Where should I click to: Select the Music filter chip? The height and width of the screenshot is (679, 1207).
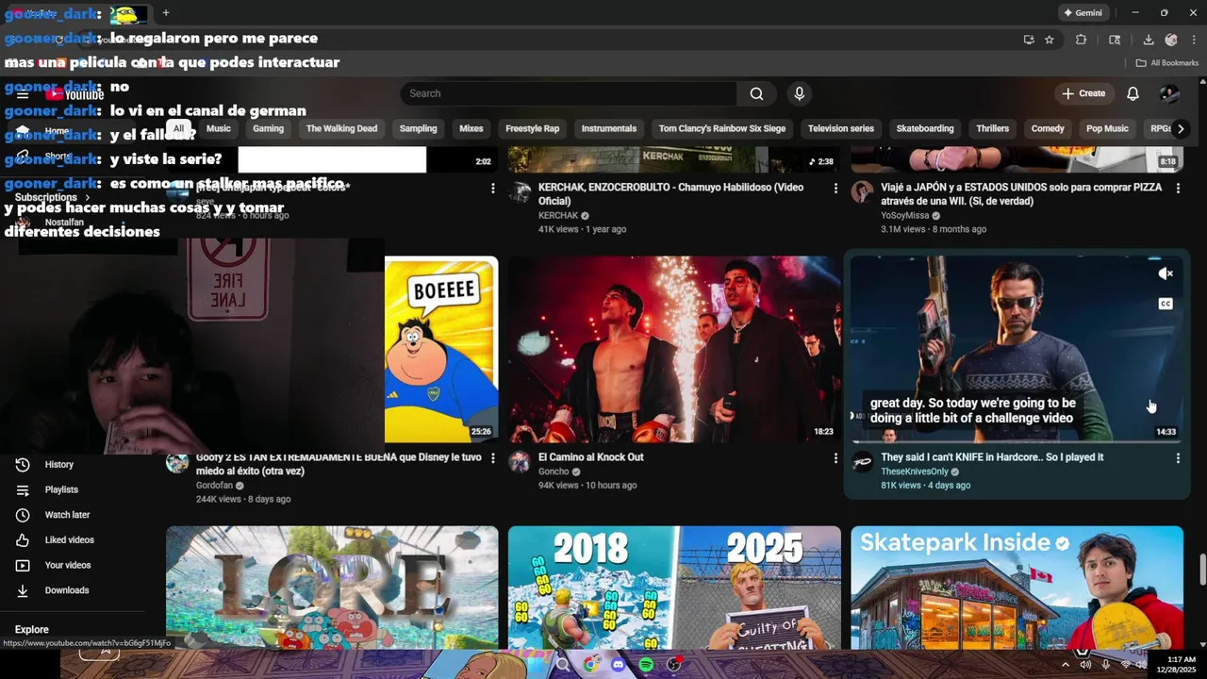219,128
